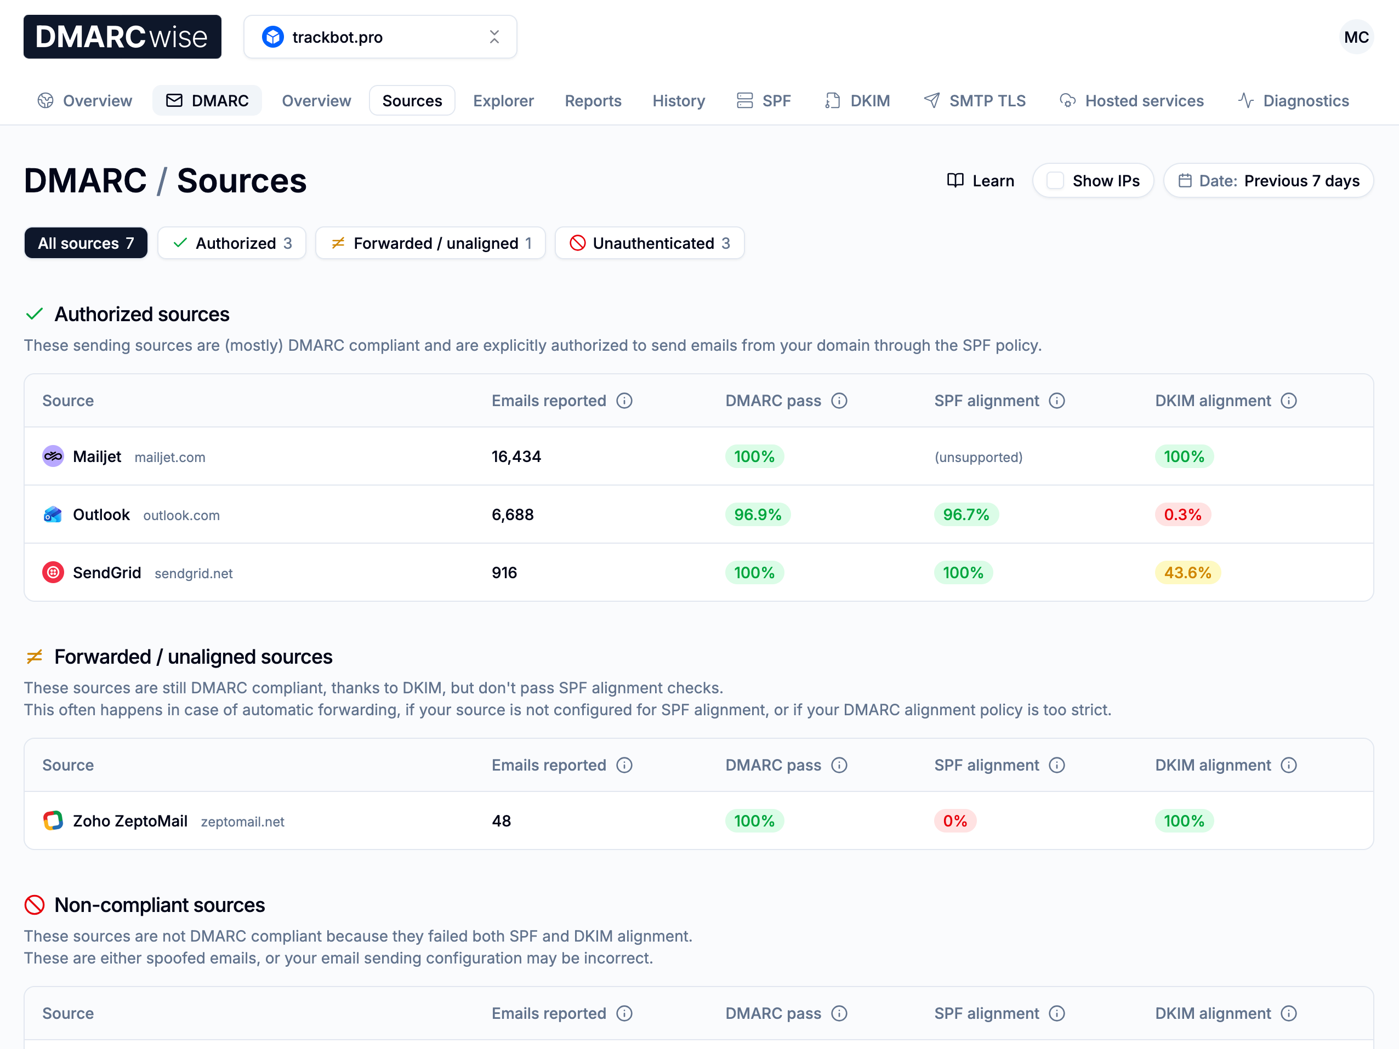This screenshot has height=1049, width=1399.
Task: Click SendGrid's 43.6% DKIM alignment badge
Action: [1188, 573]
